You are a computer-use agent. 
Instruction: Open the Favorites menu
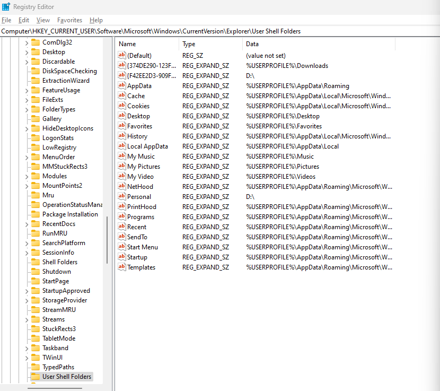click(x=69, y=20)
